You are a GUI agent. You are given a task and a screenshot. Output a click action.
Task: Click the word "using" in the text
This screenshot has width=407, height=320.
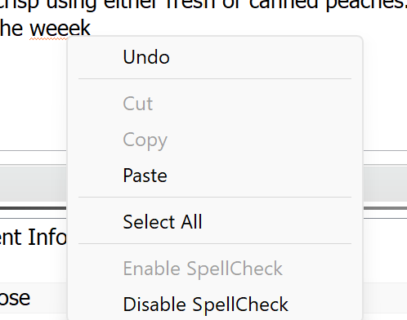click(x=71, y=4)
